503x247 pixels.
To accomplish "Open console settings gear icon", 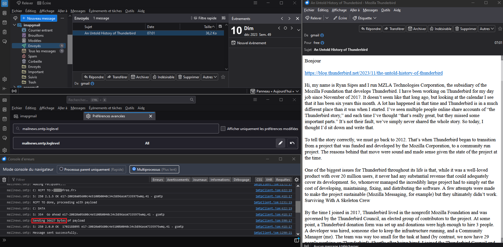I will tap(296, 180).
